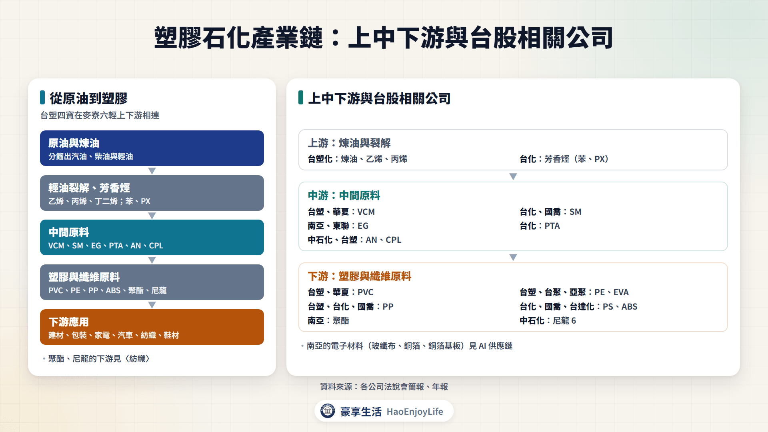Click heading 中游：中間原料
Viewport: 768px width, 432px height.
click(344, 195)
